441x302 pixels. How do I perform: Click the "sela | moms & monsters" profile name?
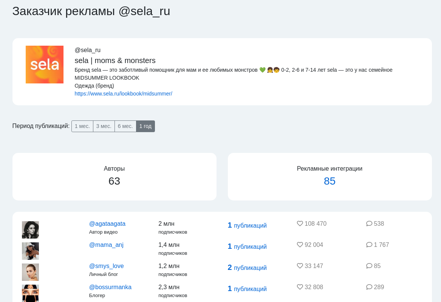[115, 60]
